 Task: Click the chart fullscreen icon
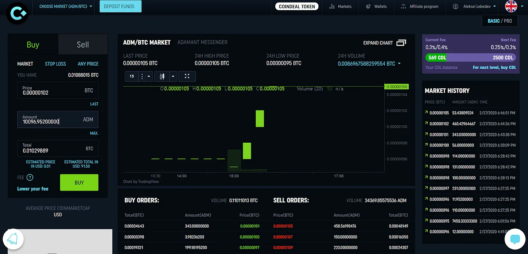187,76
